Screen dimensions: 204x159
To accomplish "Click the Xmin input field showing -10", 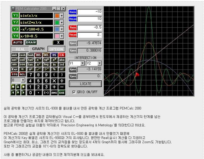I will [x=89, y=12].
